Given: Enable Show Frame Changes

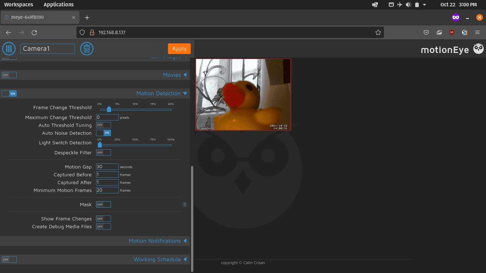Looking at the screenshot, I should tap(104, 219).
